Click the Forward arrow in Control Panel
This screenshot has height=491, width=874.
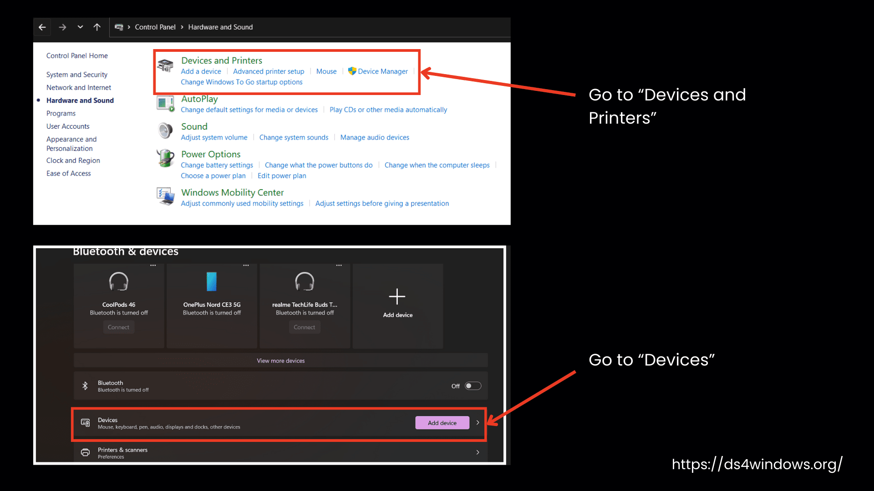coord(62,27)
